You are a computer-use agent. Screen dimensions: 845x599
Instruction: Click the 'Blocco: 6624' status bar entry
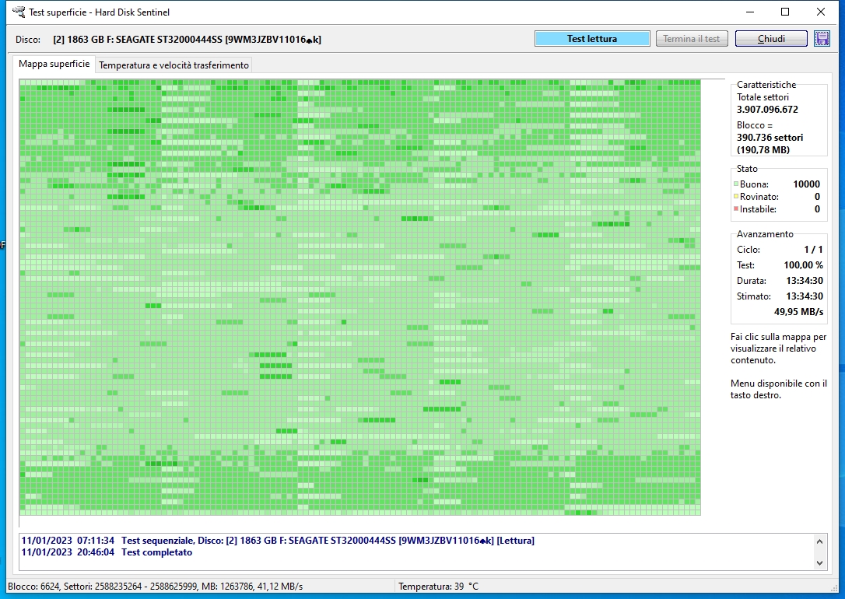coord(155,586)
